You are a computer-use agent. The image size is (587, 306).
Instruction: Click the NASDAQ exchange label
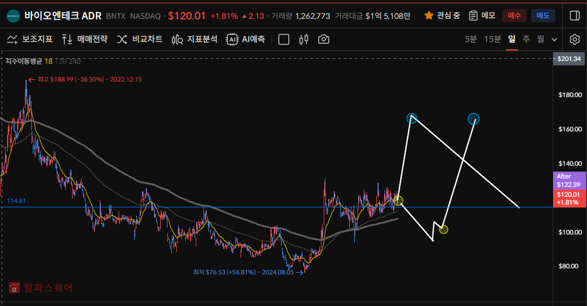145,16
